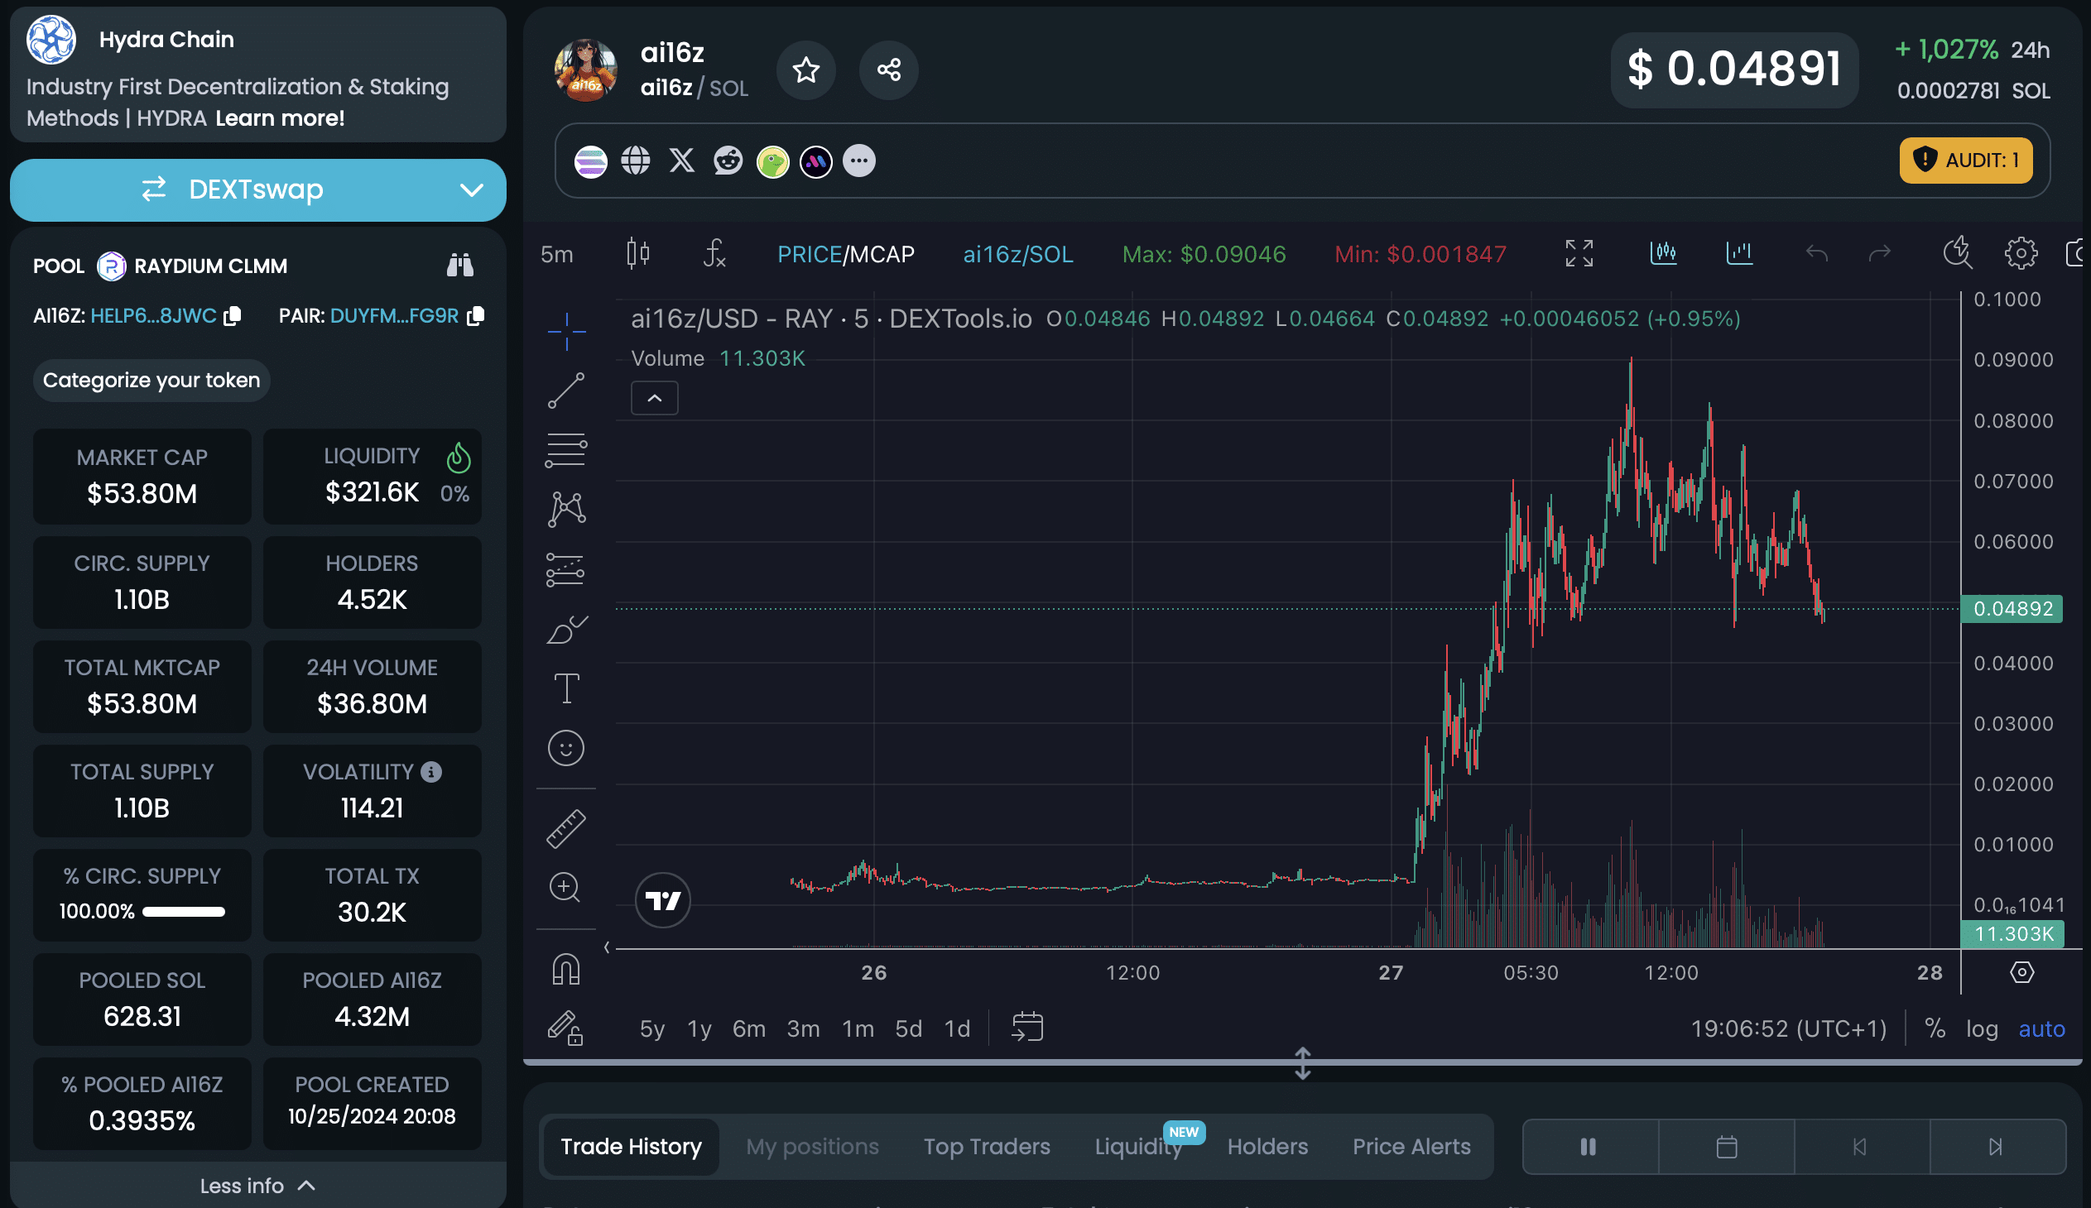Expand the DEXTswap dropdown

point(471,189)
